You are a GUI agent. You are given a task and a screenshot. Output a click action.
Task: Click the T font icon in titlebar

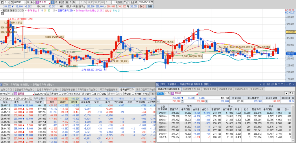(x=279, y=84)
